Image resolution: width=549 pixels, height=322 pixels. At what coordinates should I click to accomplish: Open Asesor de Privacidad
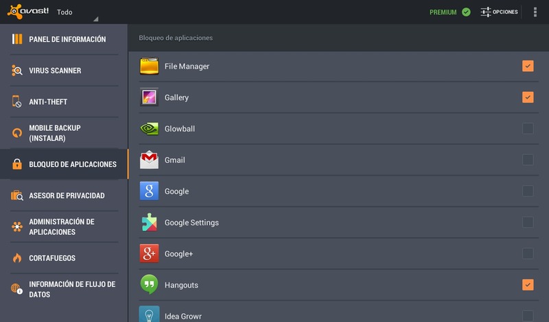[64, 195]
